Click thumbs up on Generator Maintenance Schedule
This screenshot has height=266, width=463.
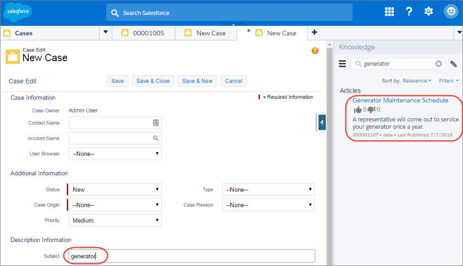(x=358, y=110)
